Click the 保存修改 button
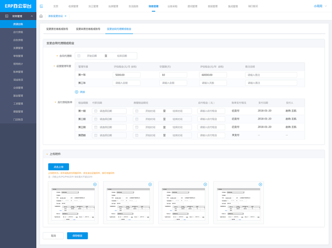Image resolution: width=332 pixels, height=248 pixels. click(x=77, y=236)
